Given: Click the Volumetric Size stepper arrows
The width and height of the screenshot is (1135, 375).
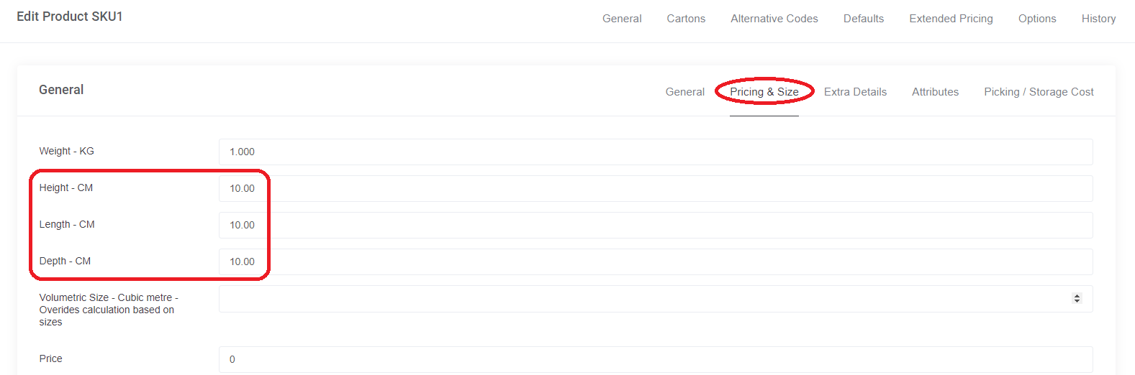Looking at the screenshot, I should point(1077,299).
